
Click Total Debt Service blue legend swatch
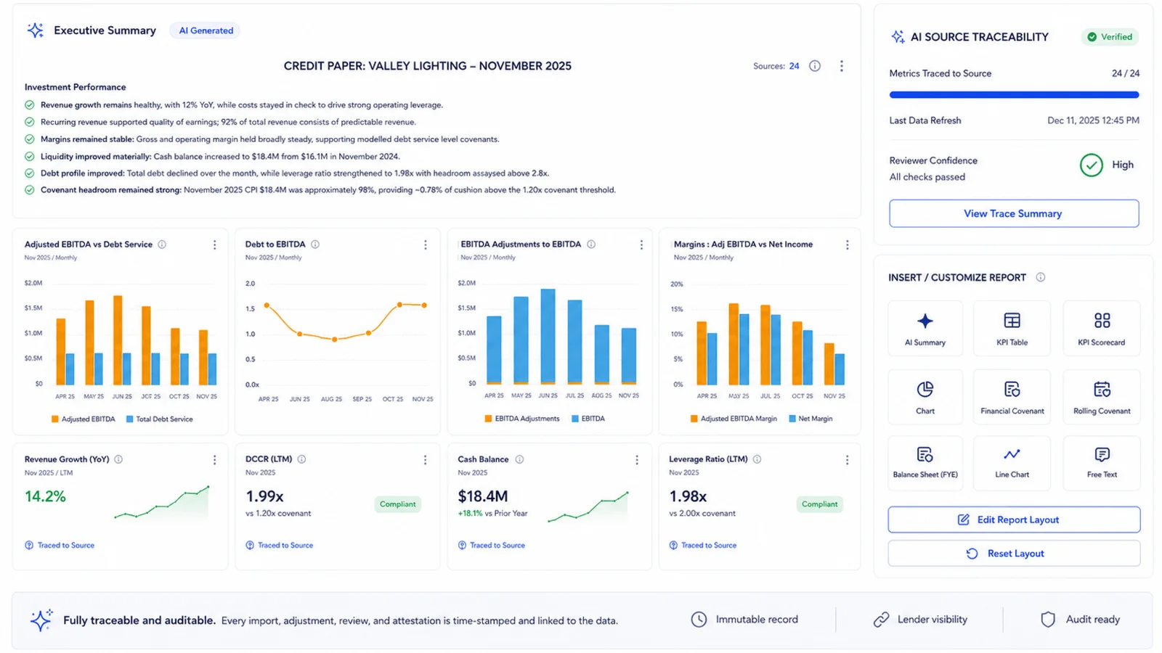point(129,419)
